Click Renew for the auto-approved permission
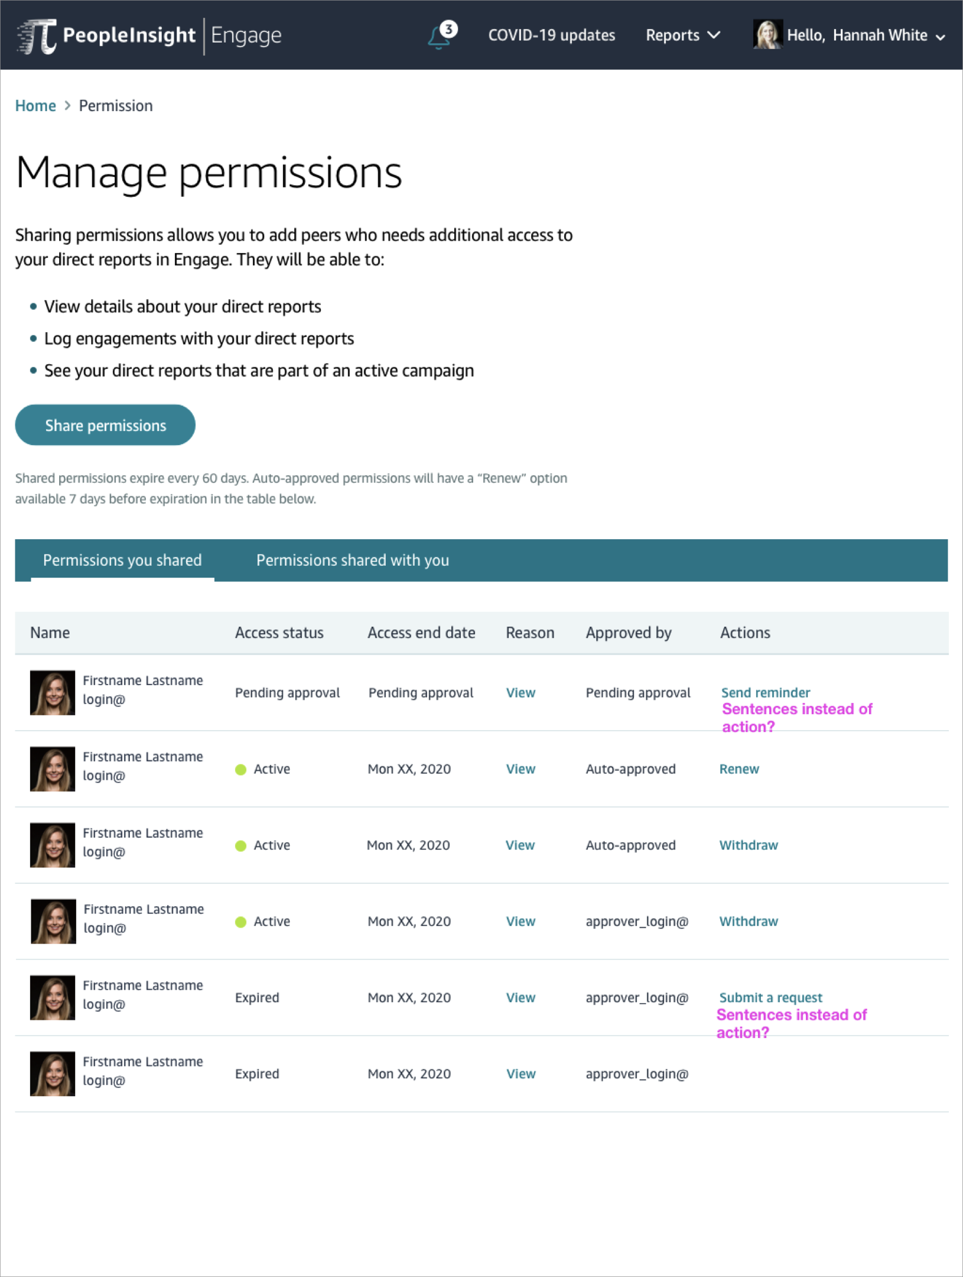This screenshot has height=1277, width=963. [x=739, y=769]
